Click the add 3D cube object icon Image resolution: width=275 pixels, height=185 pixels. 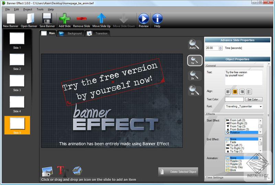pyautogui.click(x=77, y=171)
